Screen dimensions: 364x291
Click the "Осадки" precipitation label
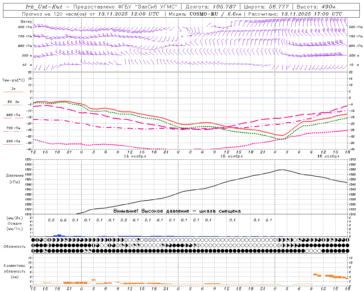(x=15, y=223)
